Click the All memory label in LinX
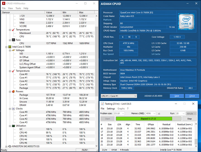 [159, 114]
